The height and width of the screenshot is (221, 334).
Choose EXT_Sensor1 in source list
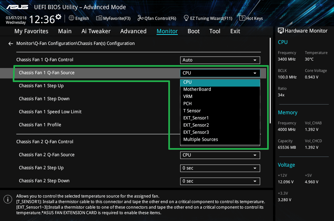(220, 118)
